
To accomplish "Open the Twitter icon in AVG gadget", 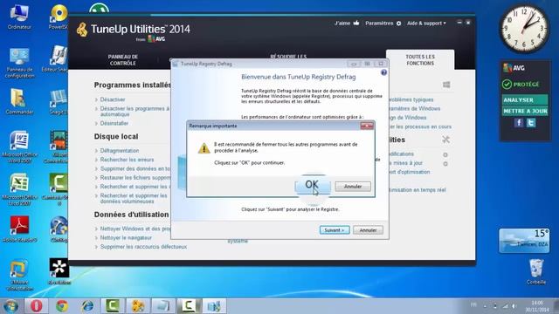I will (531, 123).
